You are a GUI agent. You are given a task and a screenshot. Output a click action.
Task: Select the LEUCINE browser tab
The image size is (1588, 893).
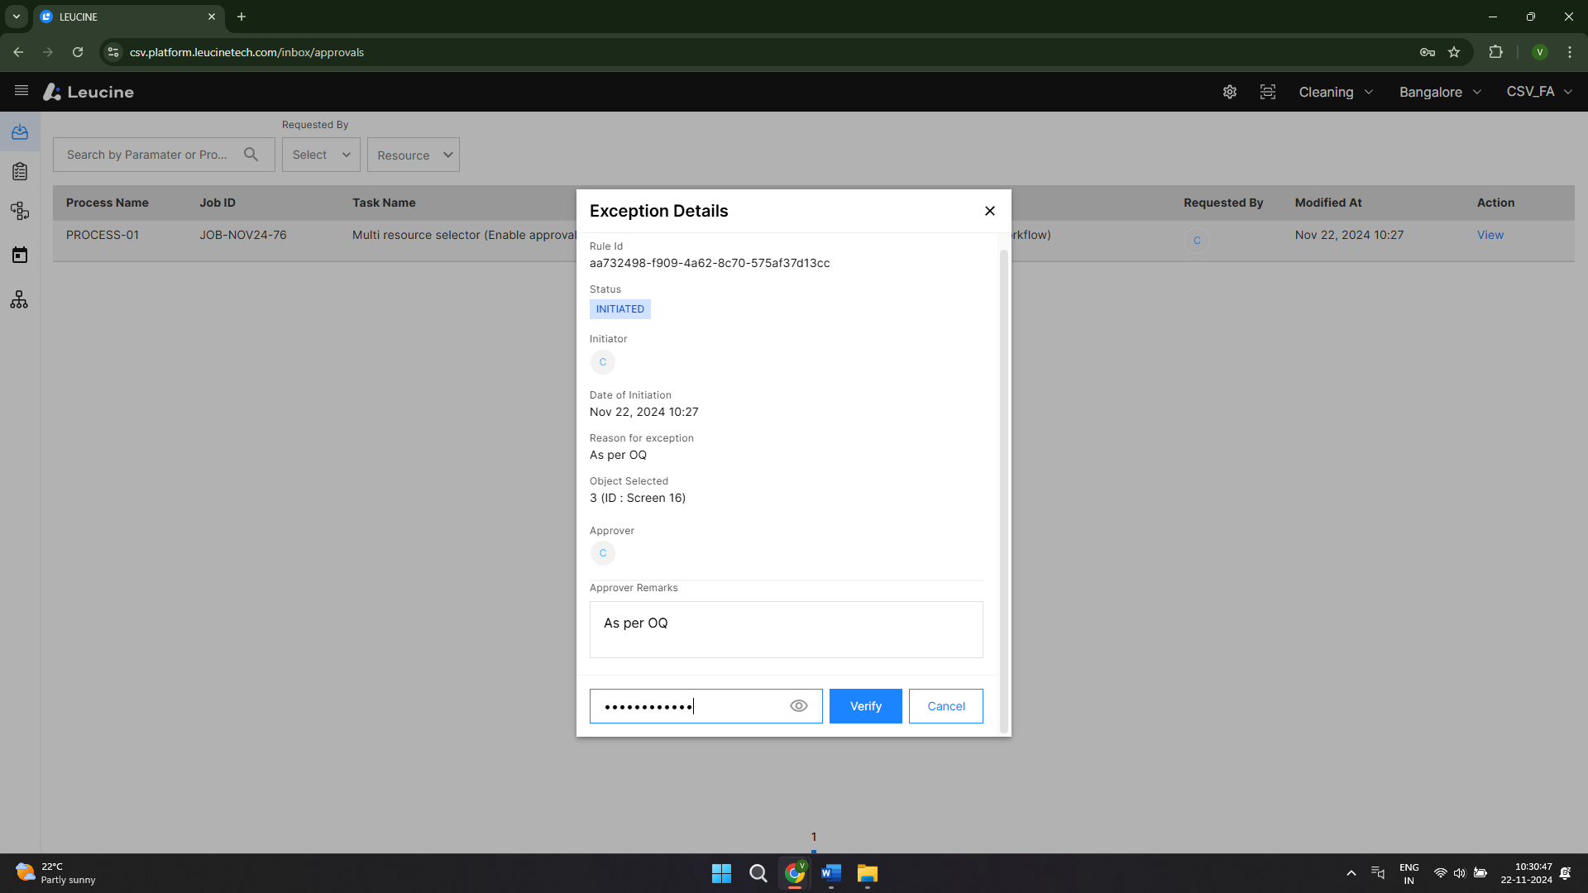tap(128, 17)
